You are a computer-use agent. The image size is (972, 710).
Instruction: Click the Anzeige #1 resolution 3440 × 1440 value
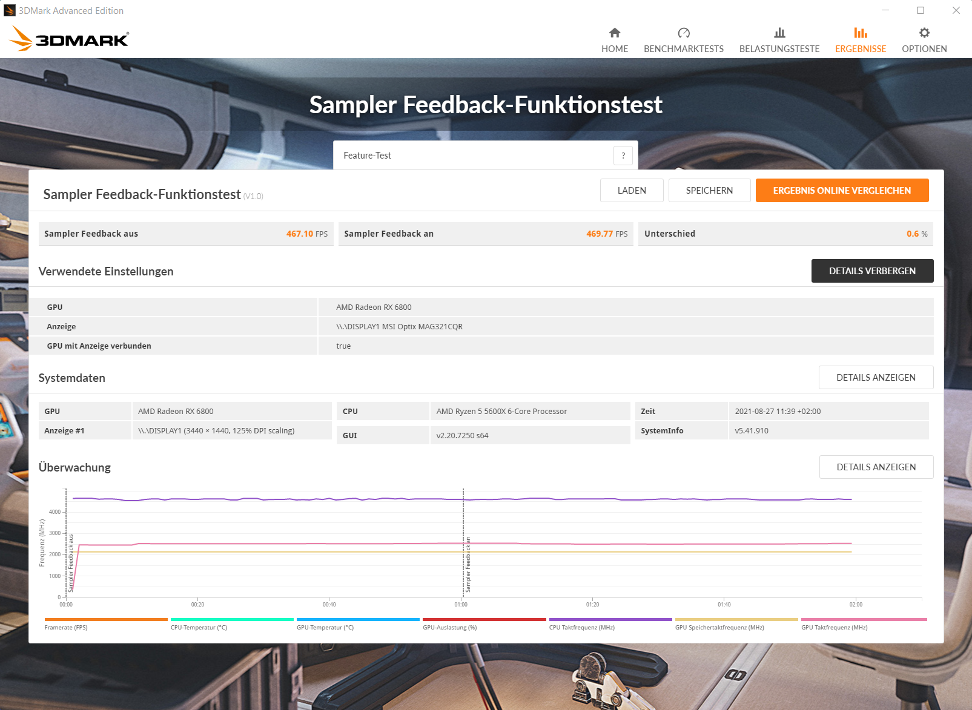tap(216, 430)
